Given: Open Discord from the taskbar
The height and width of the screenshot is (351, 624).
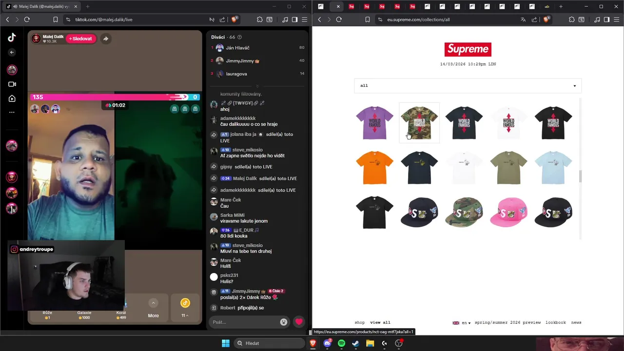Looking at the screenshot, I should click(x=327, y=343).
